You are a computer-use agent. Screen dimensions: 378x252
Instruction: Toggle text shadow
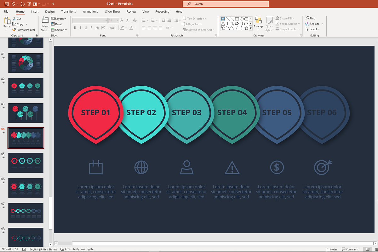pos(91,28)
